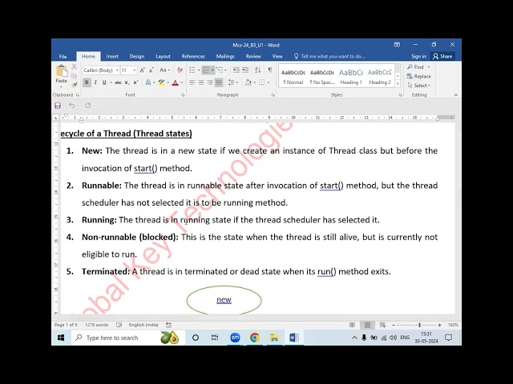The height and width of the screenshot is (384, 513).
Task: Decrease paragraph indent
Action: pos(236,70)
